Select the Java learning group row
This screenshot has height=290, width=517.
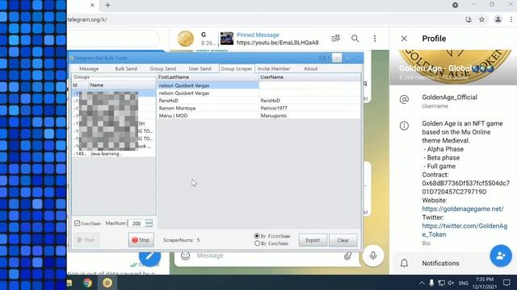click(114, 154)
